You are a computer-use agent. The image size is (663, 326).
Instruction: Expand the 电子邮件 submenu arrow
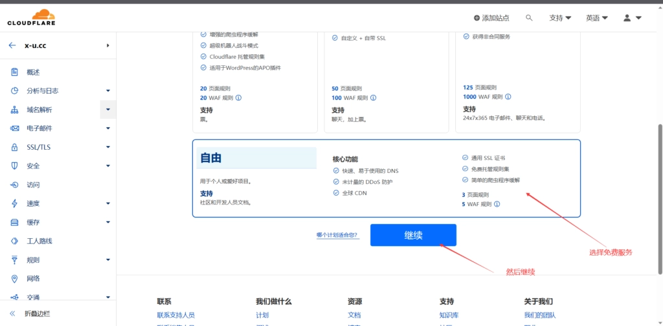(x=108, y=128)
